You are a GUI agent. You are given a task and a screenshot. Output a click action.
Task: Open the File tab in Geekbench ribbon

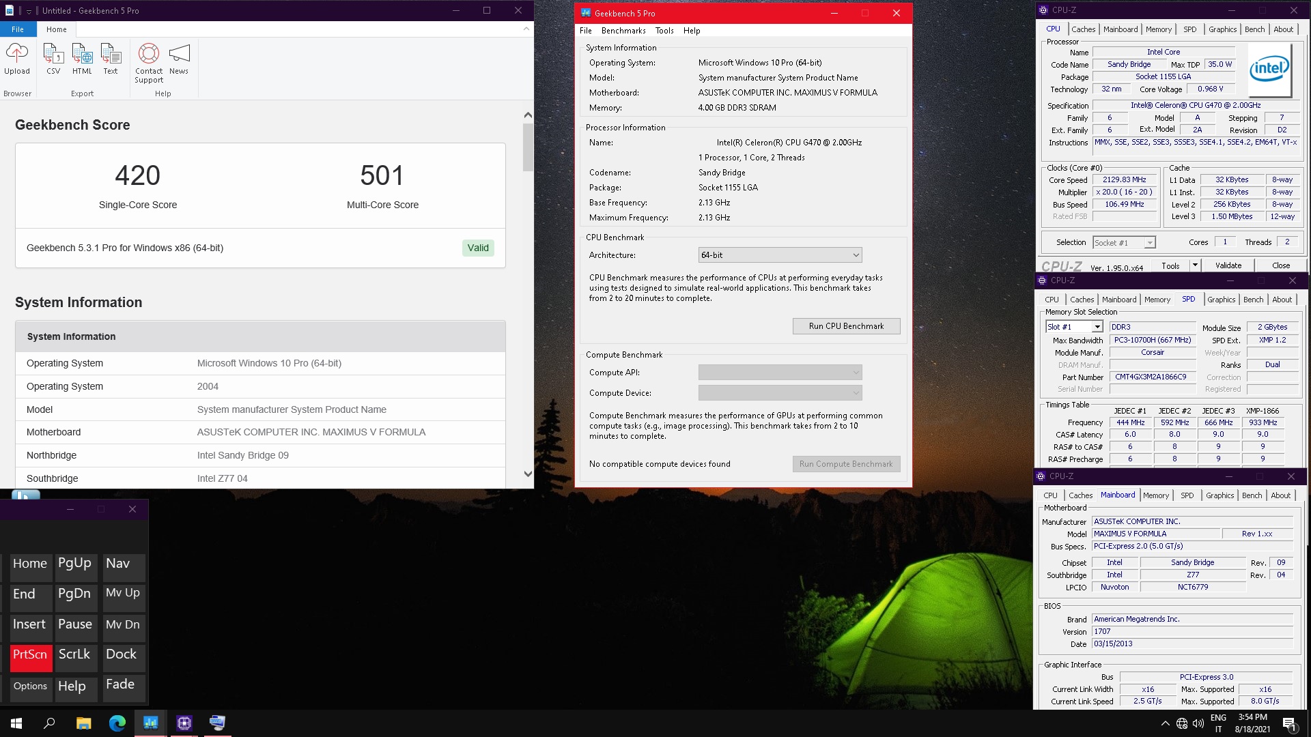(x=18, y=29)
